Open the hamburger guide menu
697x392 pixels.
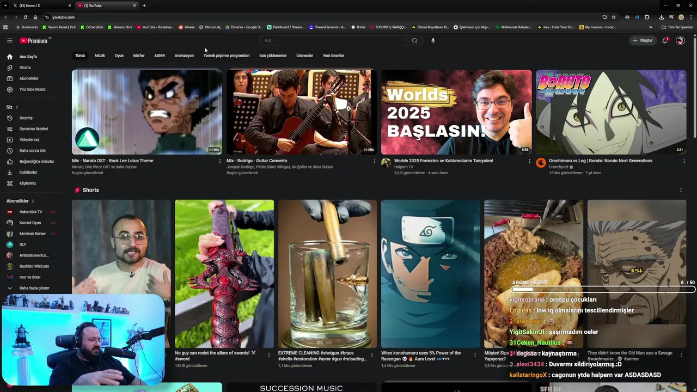tap(9, 40)
